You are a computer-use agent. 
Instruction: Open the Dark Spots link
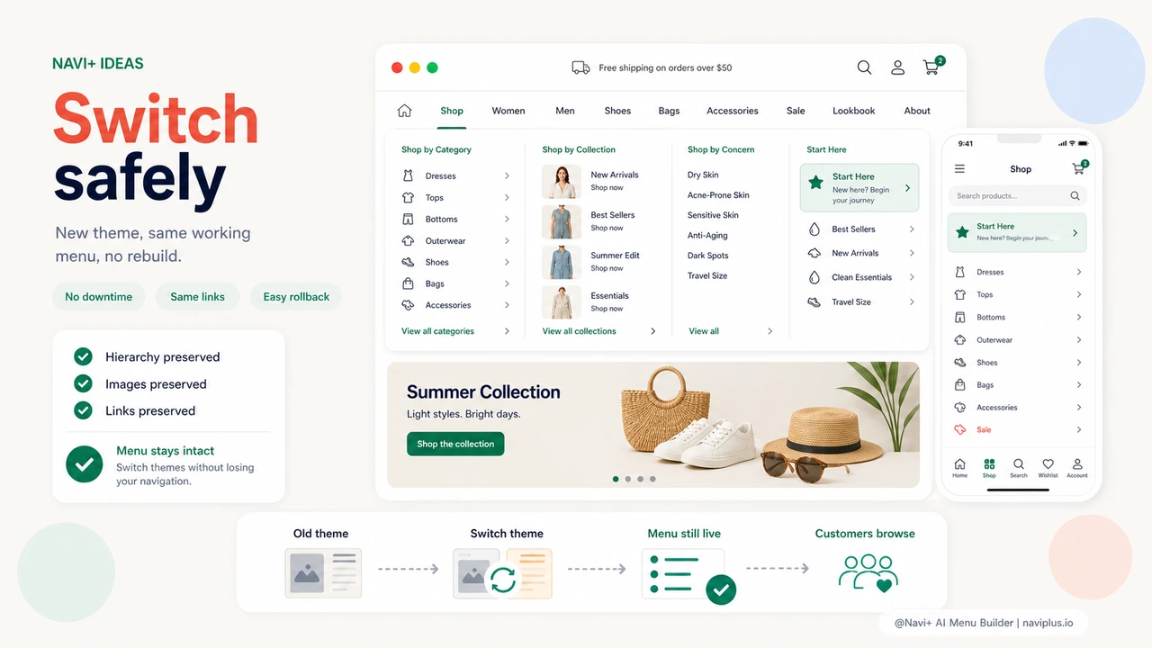point(707,256)
